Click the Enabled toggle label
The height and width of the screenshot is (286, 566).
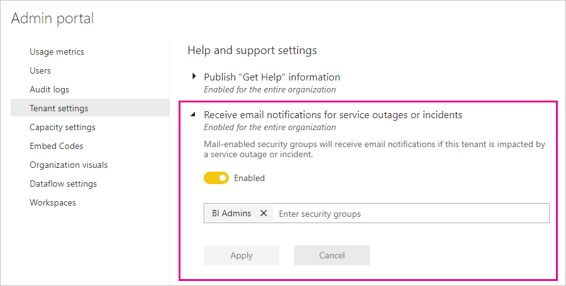tap(250, 178)
